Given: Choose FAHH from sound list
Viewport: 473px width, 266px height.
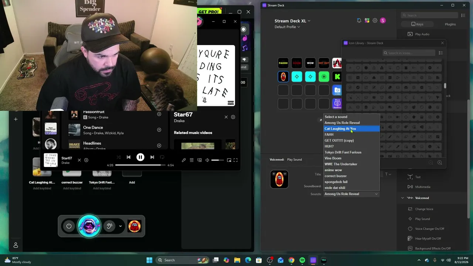Looking at the screenshot, I should (351, 134).
